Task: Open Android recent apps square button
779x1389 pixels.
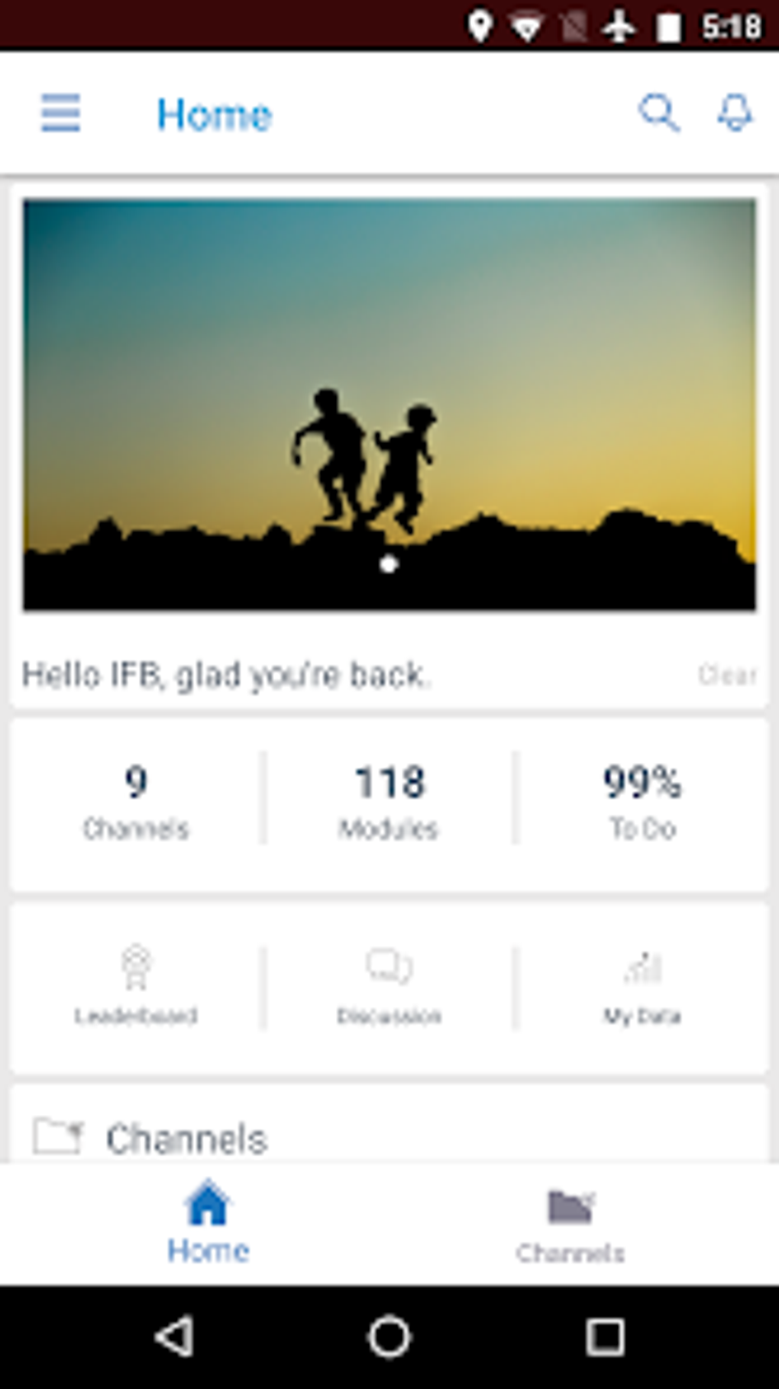Action: tap(605, 1337)
